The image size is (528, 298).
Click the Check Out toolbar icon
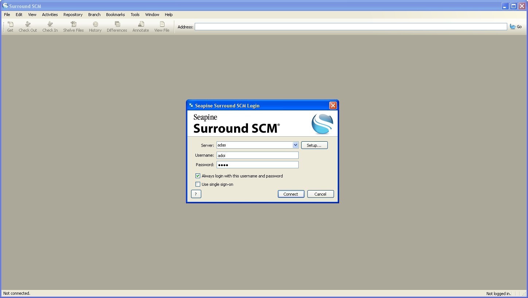coord(28,27)
